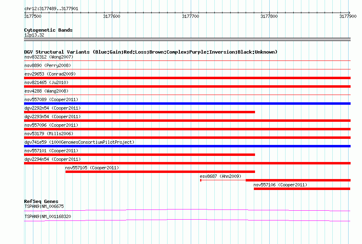Click the thin red esv4288 variant line
Screen dimensions: 362x244
pyautogui.click(x=187, y=95)
